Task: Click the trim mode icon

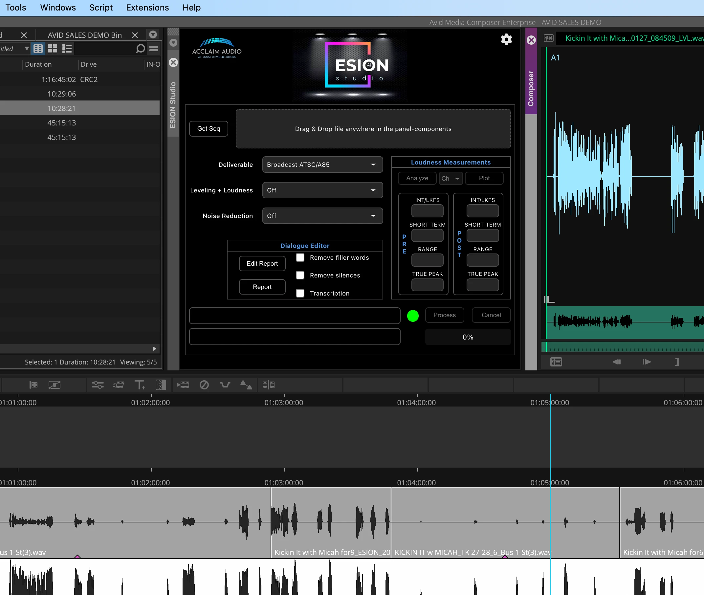Action: 269,385
